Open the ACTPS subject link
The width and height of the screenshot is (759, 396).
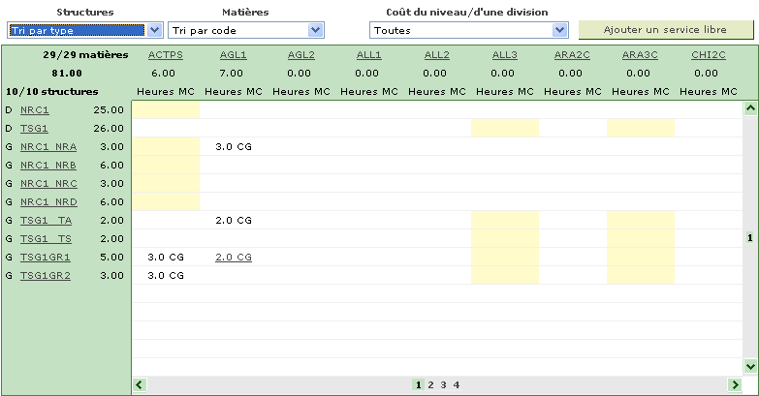point(166,54)
